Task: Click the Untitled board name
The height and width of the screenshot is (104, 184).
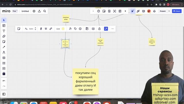Action: (x=25, y=11)
